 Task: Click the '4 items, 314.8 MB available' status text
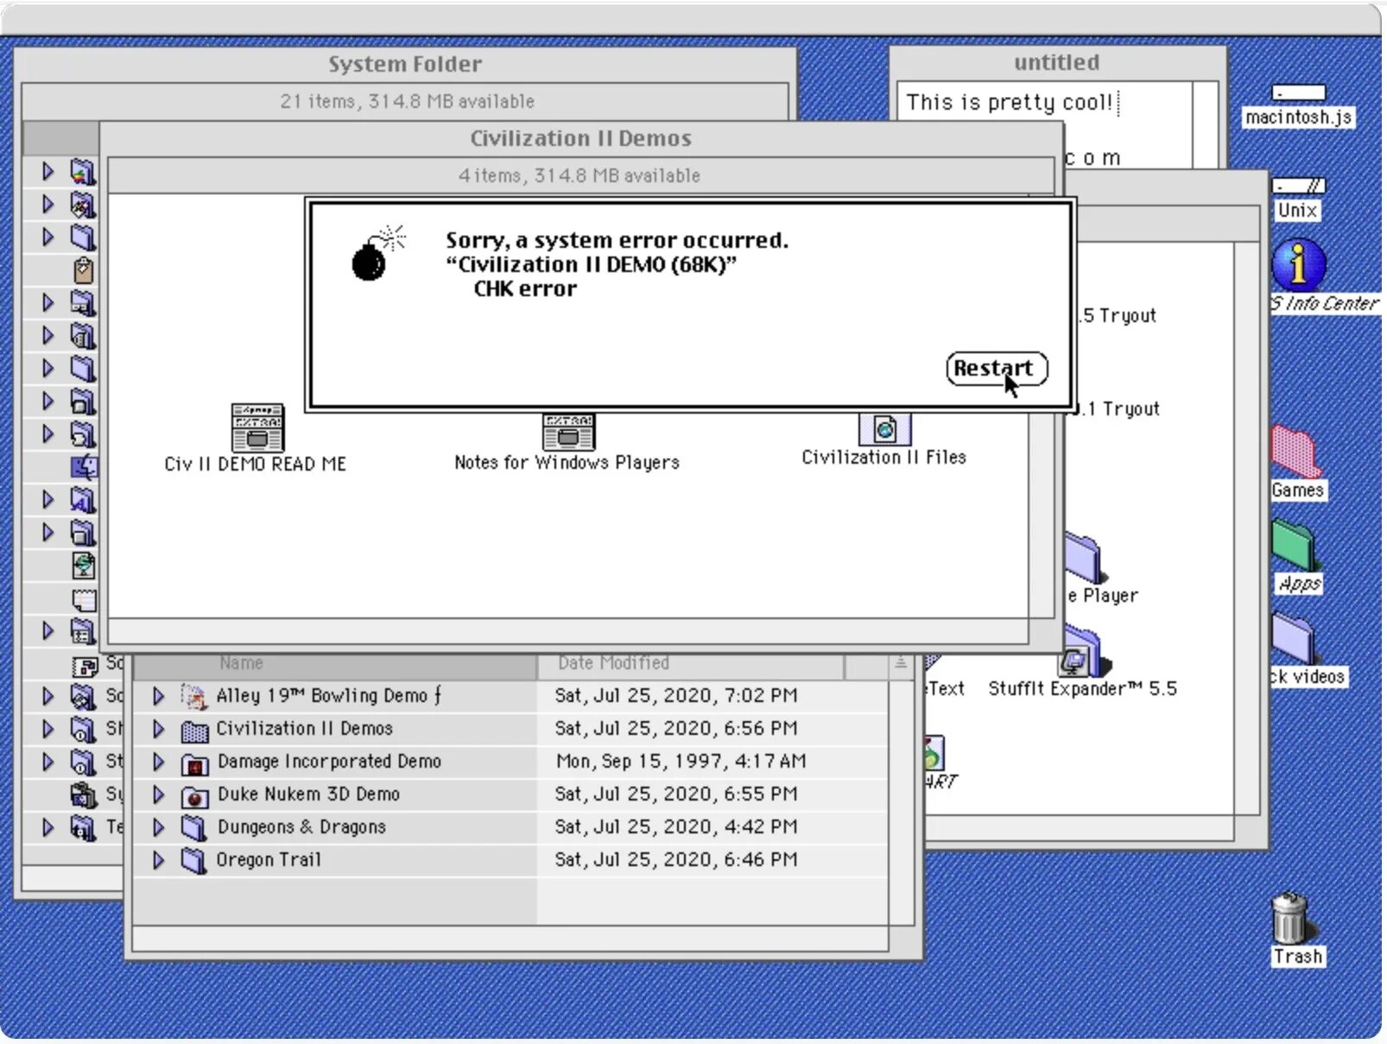tap(579, 176)
